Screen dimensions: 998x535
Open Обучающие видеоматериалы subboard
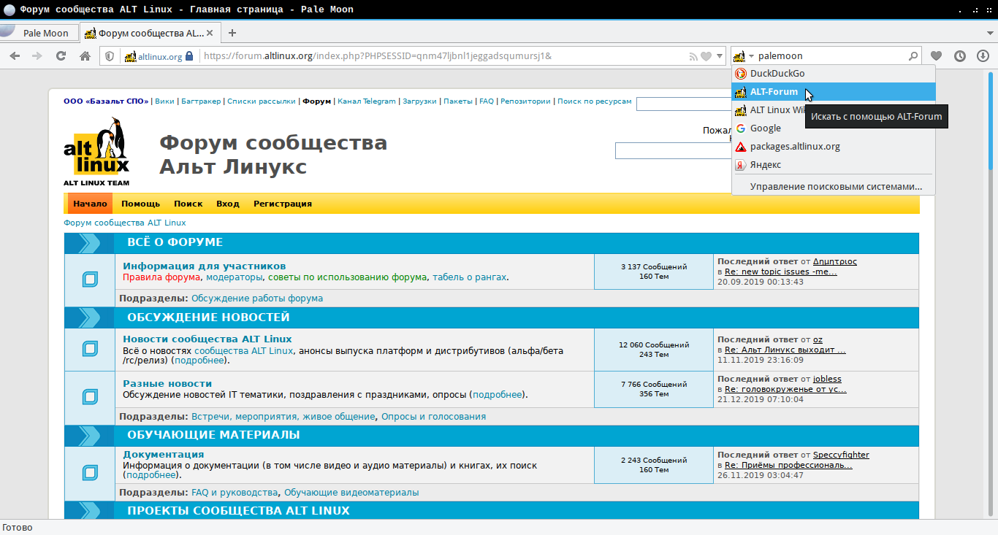(351, 493)
